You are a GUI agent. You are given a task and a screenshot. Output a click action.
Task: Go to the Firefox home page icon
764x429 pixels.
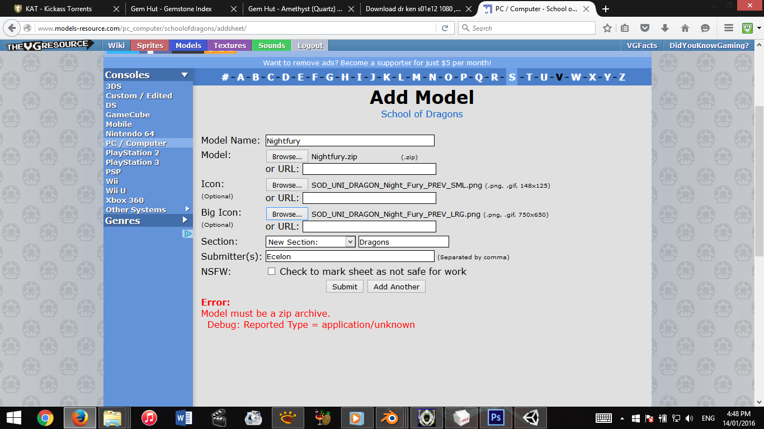point(685,28)
